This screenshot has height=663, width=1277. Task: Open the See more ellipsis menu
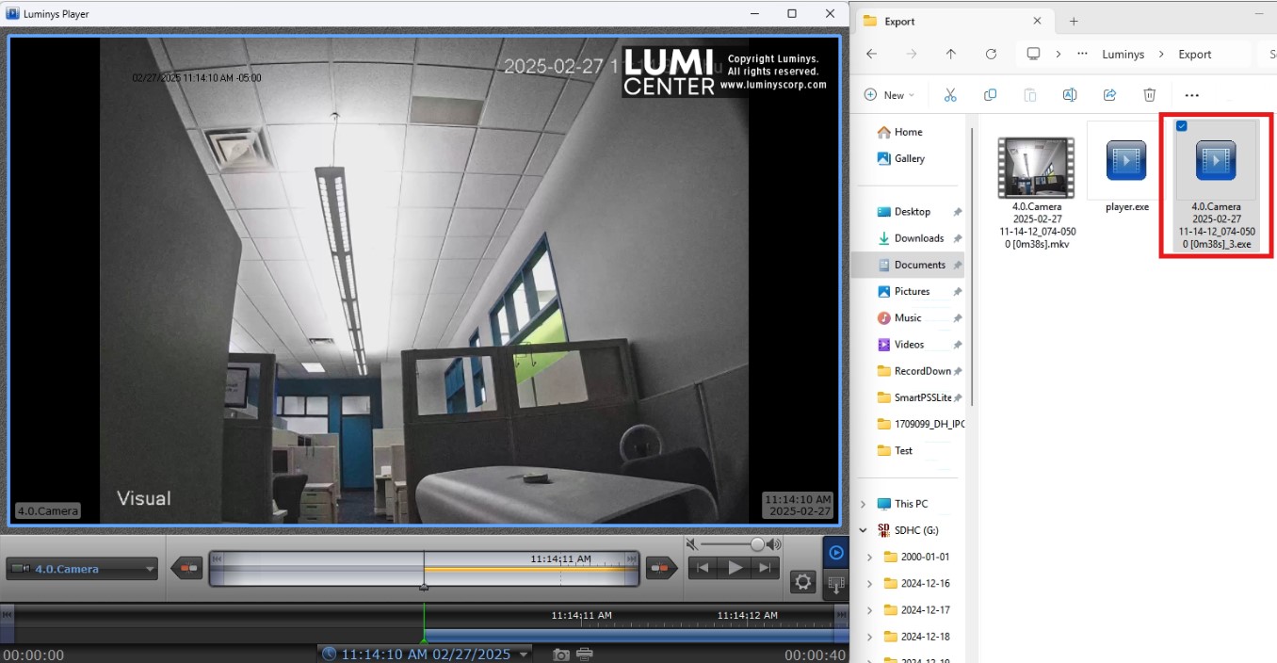pyautogui.click(x=1191, y=95)
